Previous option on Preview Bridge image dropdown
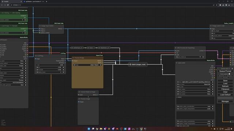The image size is (234, 131). 74,65
